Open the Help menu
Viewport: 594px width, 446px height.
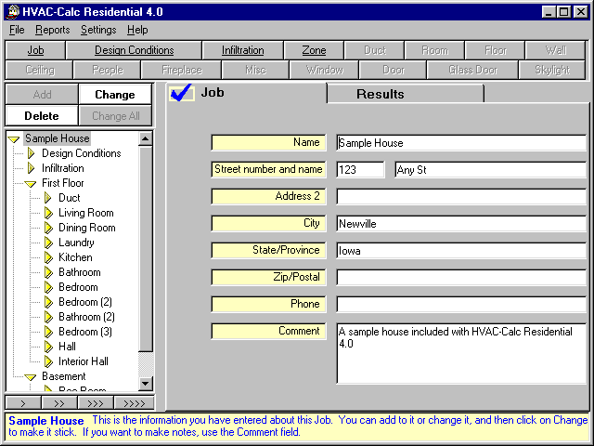coord(137,30)
